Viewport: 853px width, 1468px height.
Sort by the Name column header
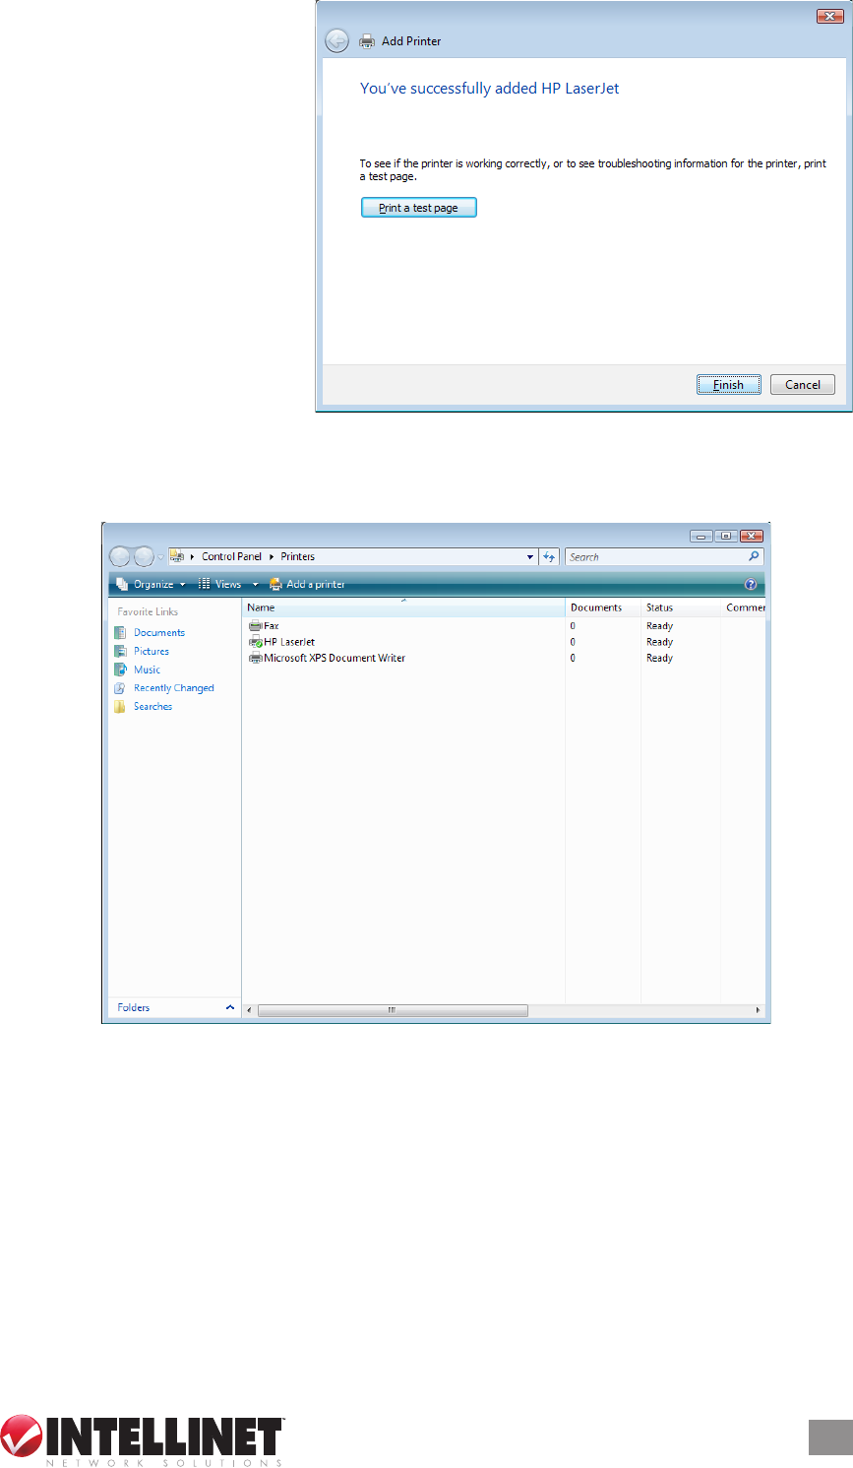click(403, 608)
